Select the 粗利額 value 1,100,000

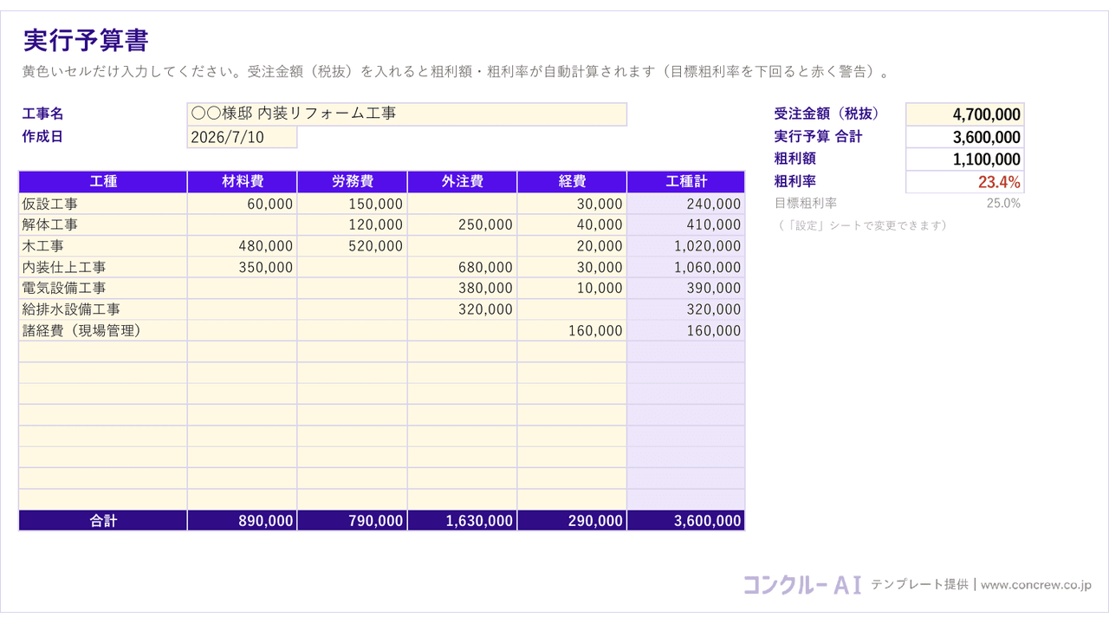pyautogui.click(x=965, y=159)
